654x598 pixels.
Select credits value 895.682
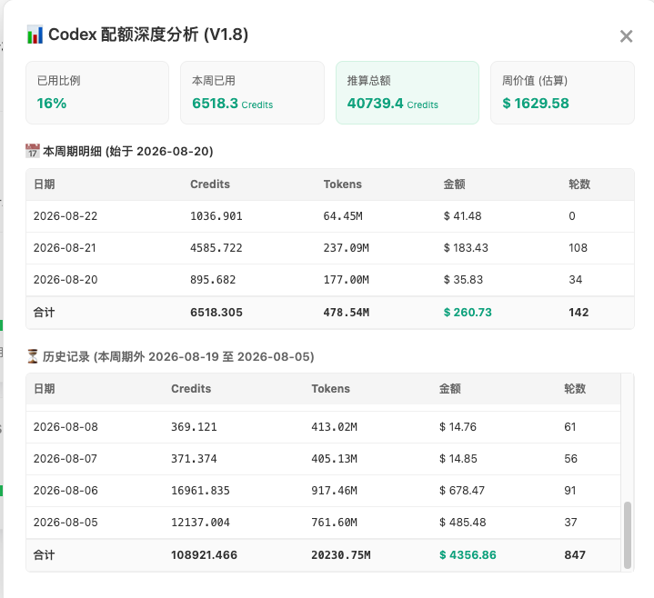213,279
